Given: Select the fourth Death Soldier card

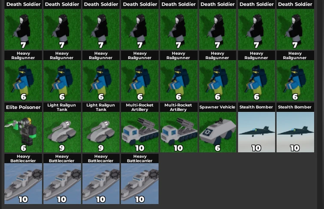Looking at the screenshot, I should (139, 25).
